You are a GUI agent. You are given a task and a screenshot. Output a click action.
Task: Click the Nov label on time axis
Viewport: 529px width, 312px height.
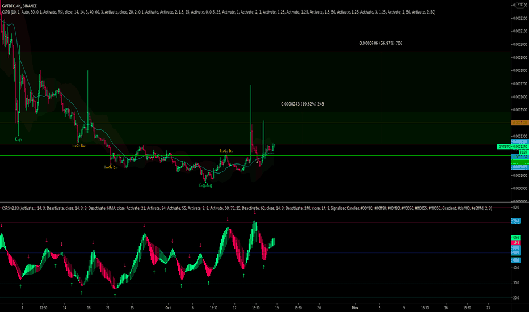pyautogui.click(x=355, y=307)
